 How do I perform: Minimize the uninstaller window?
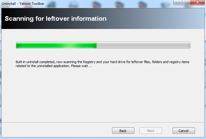tap(178, 2)
